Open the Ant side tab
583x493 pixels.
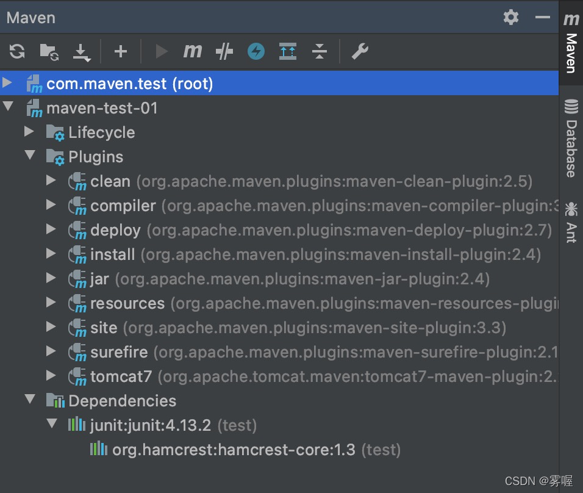pyautogui.click(x=571, y=222)
